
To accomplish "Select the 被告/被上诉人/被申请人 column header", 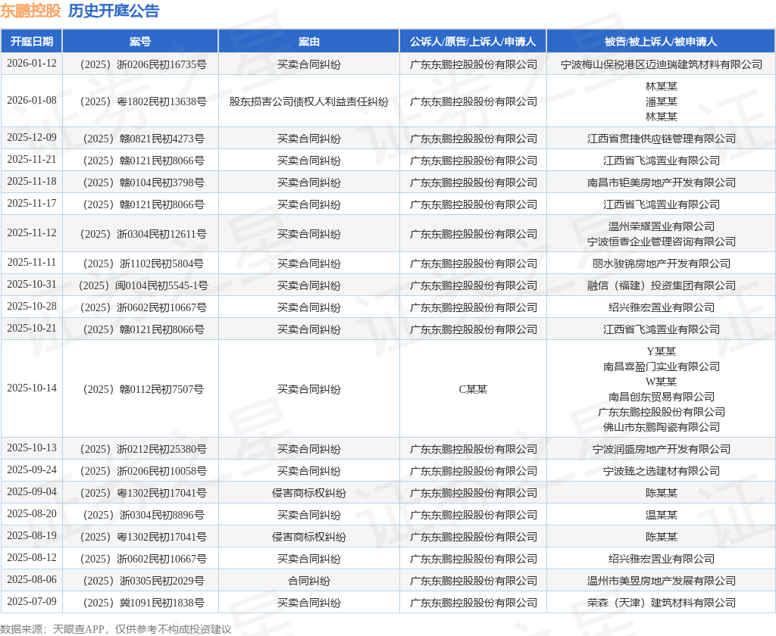I will [661, 42].
